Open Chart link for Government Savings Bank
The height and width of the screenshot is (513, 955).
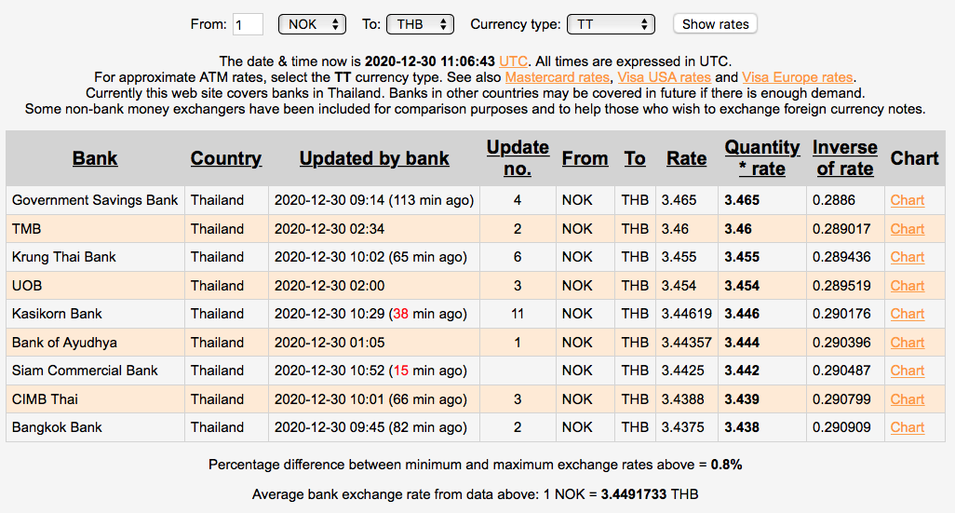click(x=908, y=200)
